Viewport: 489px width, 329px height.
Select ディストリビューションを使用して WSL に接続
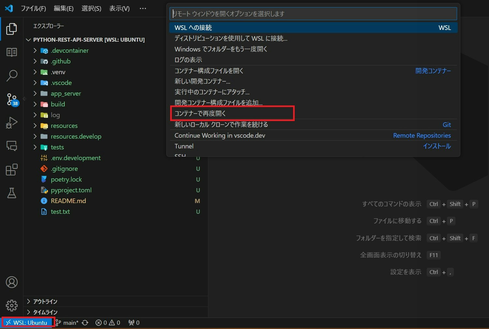click(313, 38)
